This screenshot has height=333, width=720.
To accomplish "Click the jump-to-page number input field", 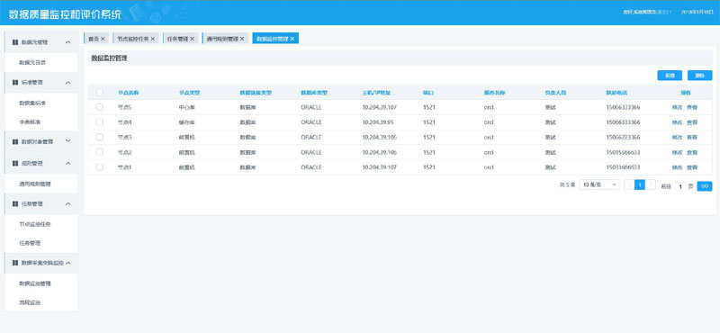I will pyautogui.click(x=680, y=186).
